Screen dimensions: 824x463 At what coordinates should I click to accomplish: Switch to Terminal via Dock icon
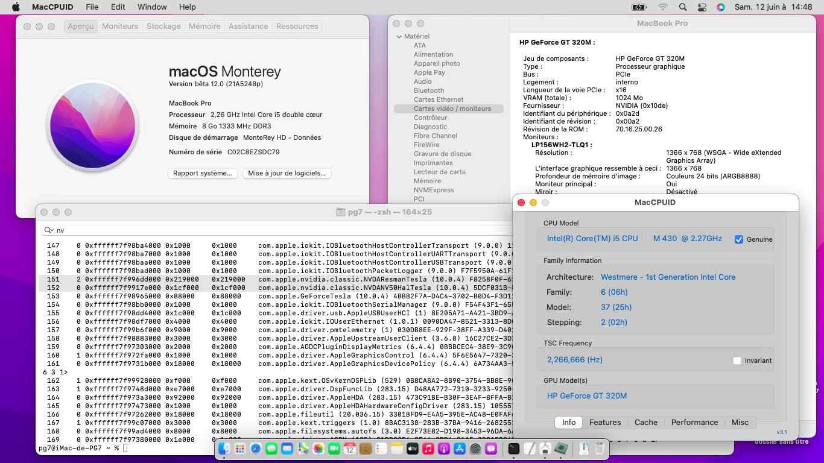(514, 449)
